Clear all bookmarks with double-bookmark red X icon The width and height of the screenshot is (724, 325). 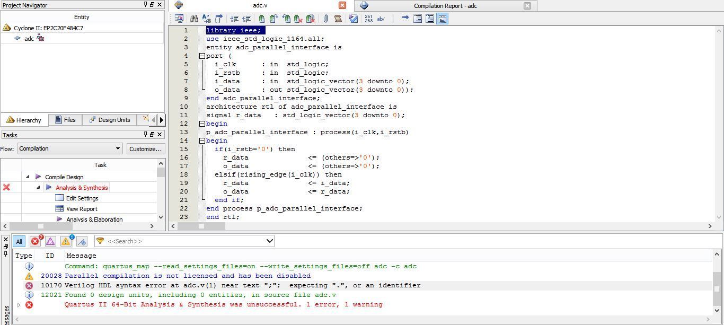click(x=311, y=19)
